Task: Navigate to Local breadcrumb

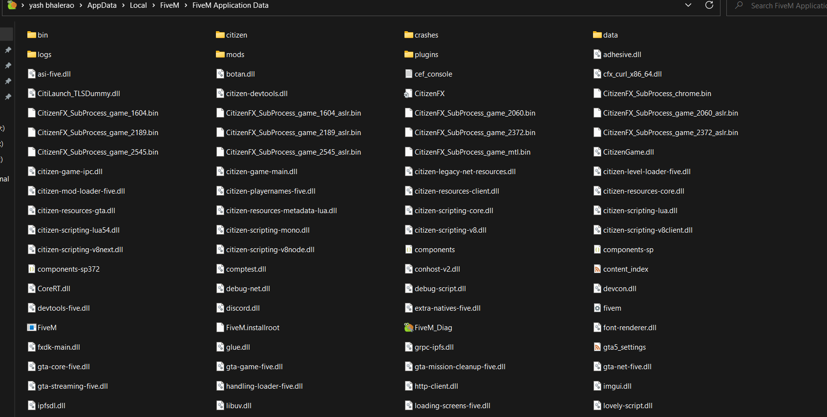Action: pos(138,5)
